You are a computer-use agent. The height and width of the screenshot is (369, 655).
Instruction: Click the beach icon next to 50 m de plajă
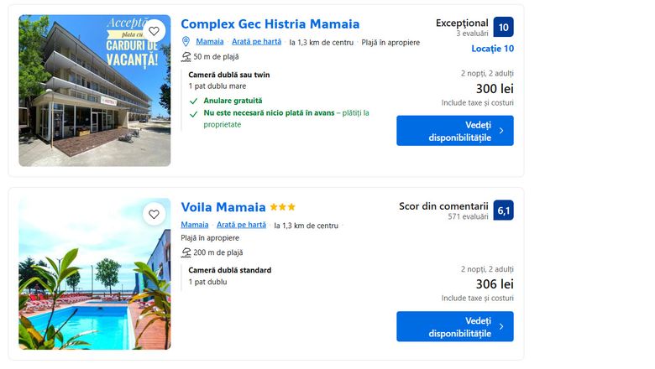[x=186, y=57]
